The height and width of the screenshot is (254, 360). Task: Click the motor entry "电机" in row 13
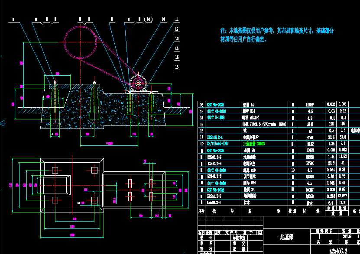(265, 124)
